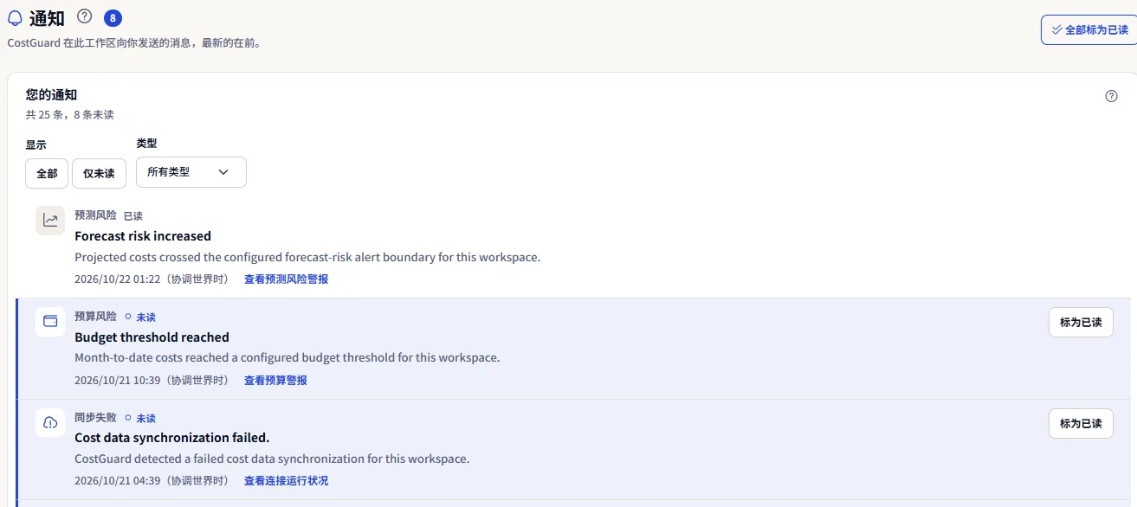The width and height of the screenshot is (1137, 507).
Task: Click the 已读 status on Forecast risk
Action: 132,215
